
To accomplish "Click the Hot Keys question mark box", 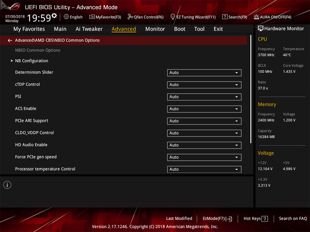I will tap(264, 219).
